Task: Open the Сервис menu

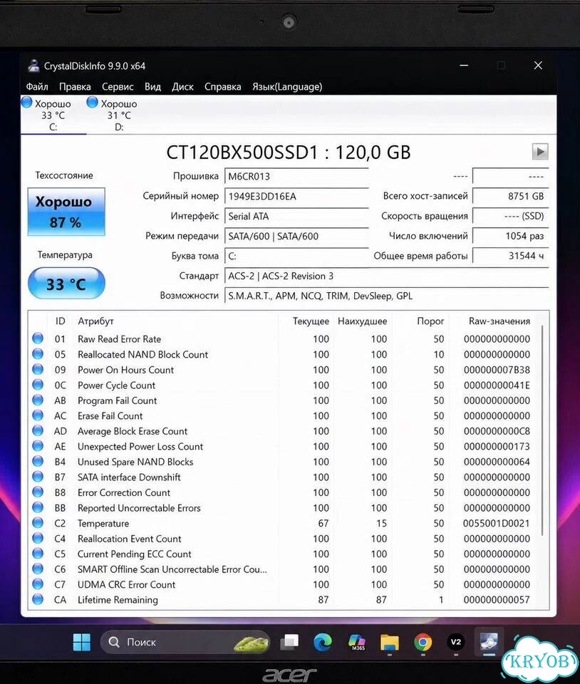Action: tap(118, 87)
